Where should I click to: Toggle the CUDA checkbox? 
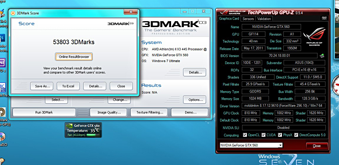(263, 135)
